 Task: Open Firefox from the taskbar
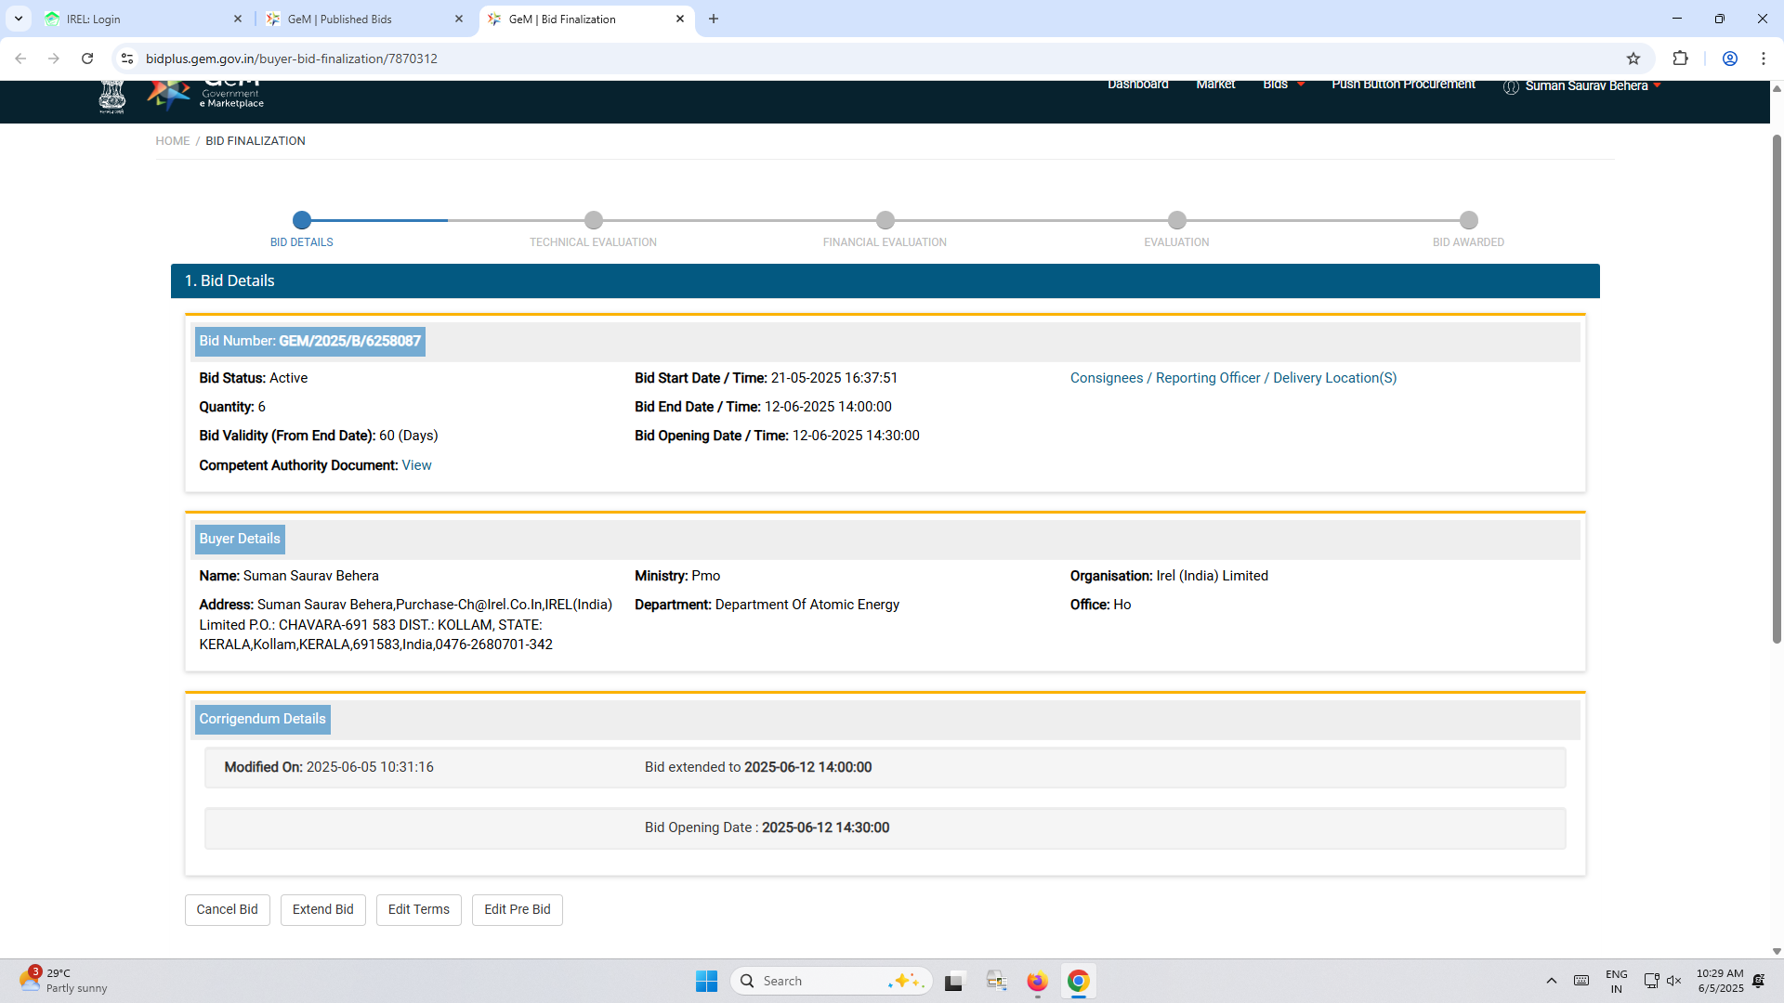[x=1037, y=981]
